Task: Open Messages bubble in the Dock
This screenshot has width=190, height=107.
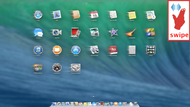Action: click(x=94, y=104)
